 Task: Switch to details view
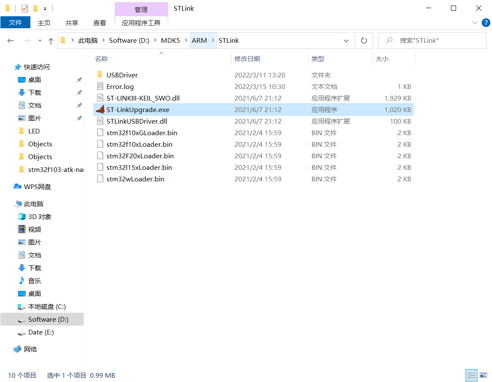[472, 375]
